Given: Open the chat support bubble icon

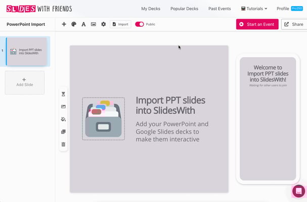Looking at the screenshot, I should coord(298,191).
